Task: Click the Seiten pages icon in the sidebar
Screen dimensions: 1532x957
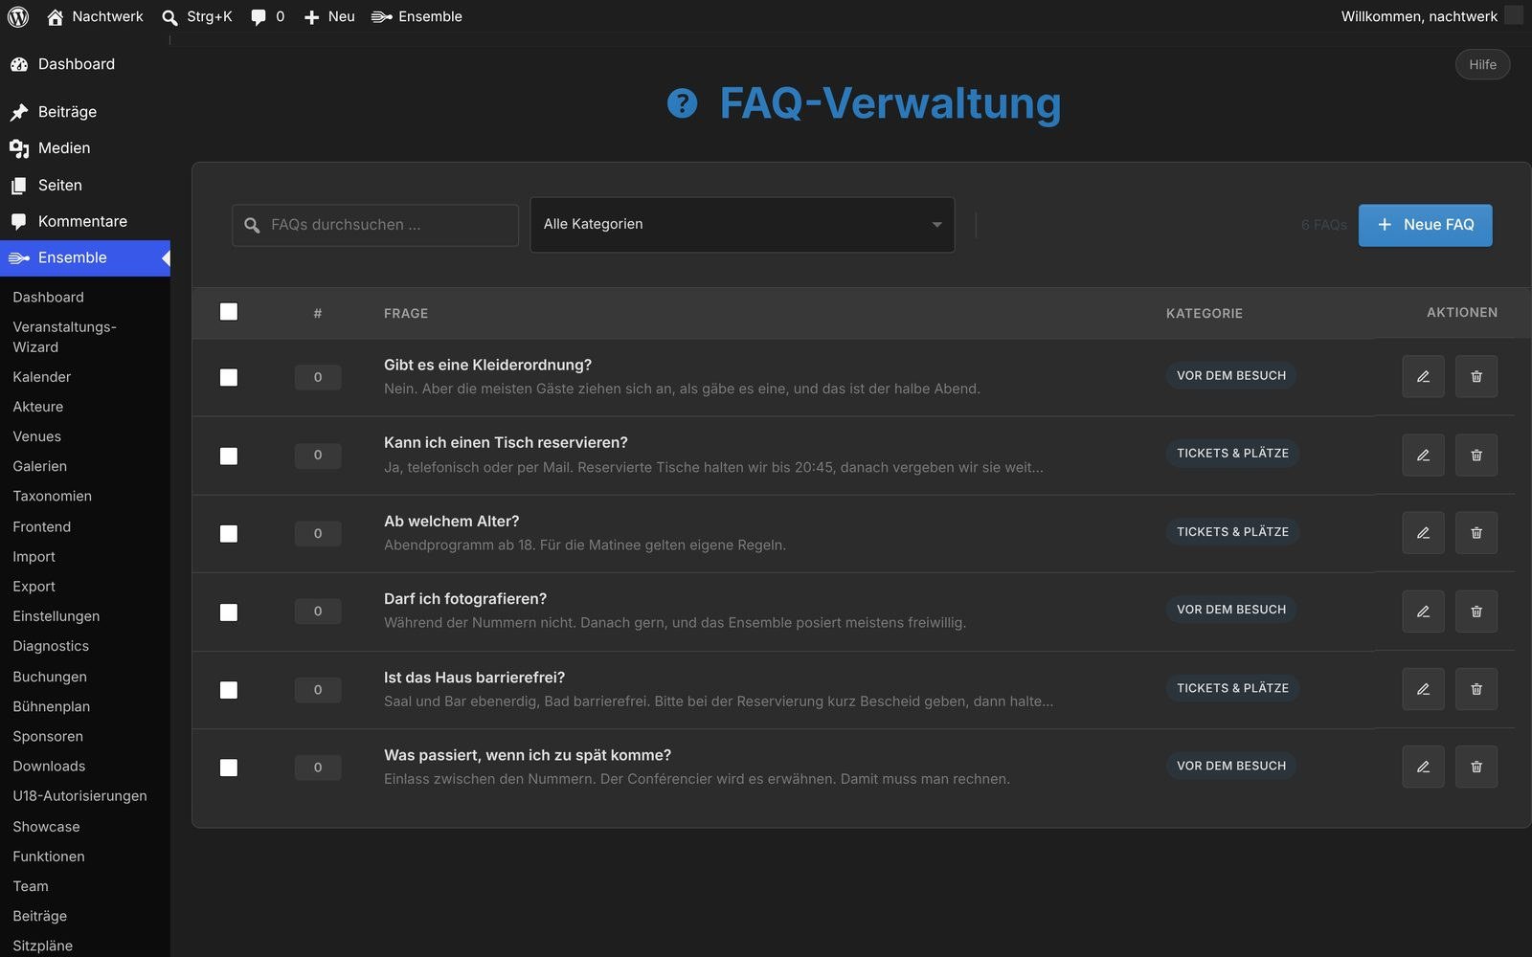Action: pyautogui.click(x=19, y=186)
